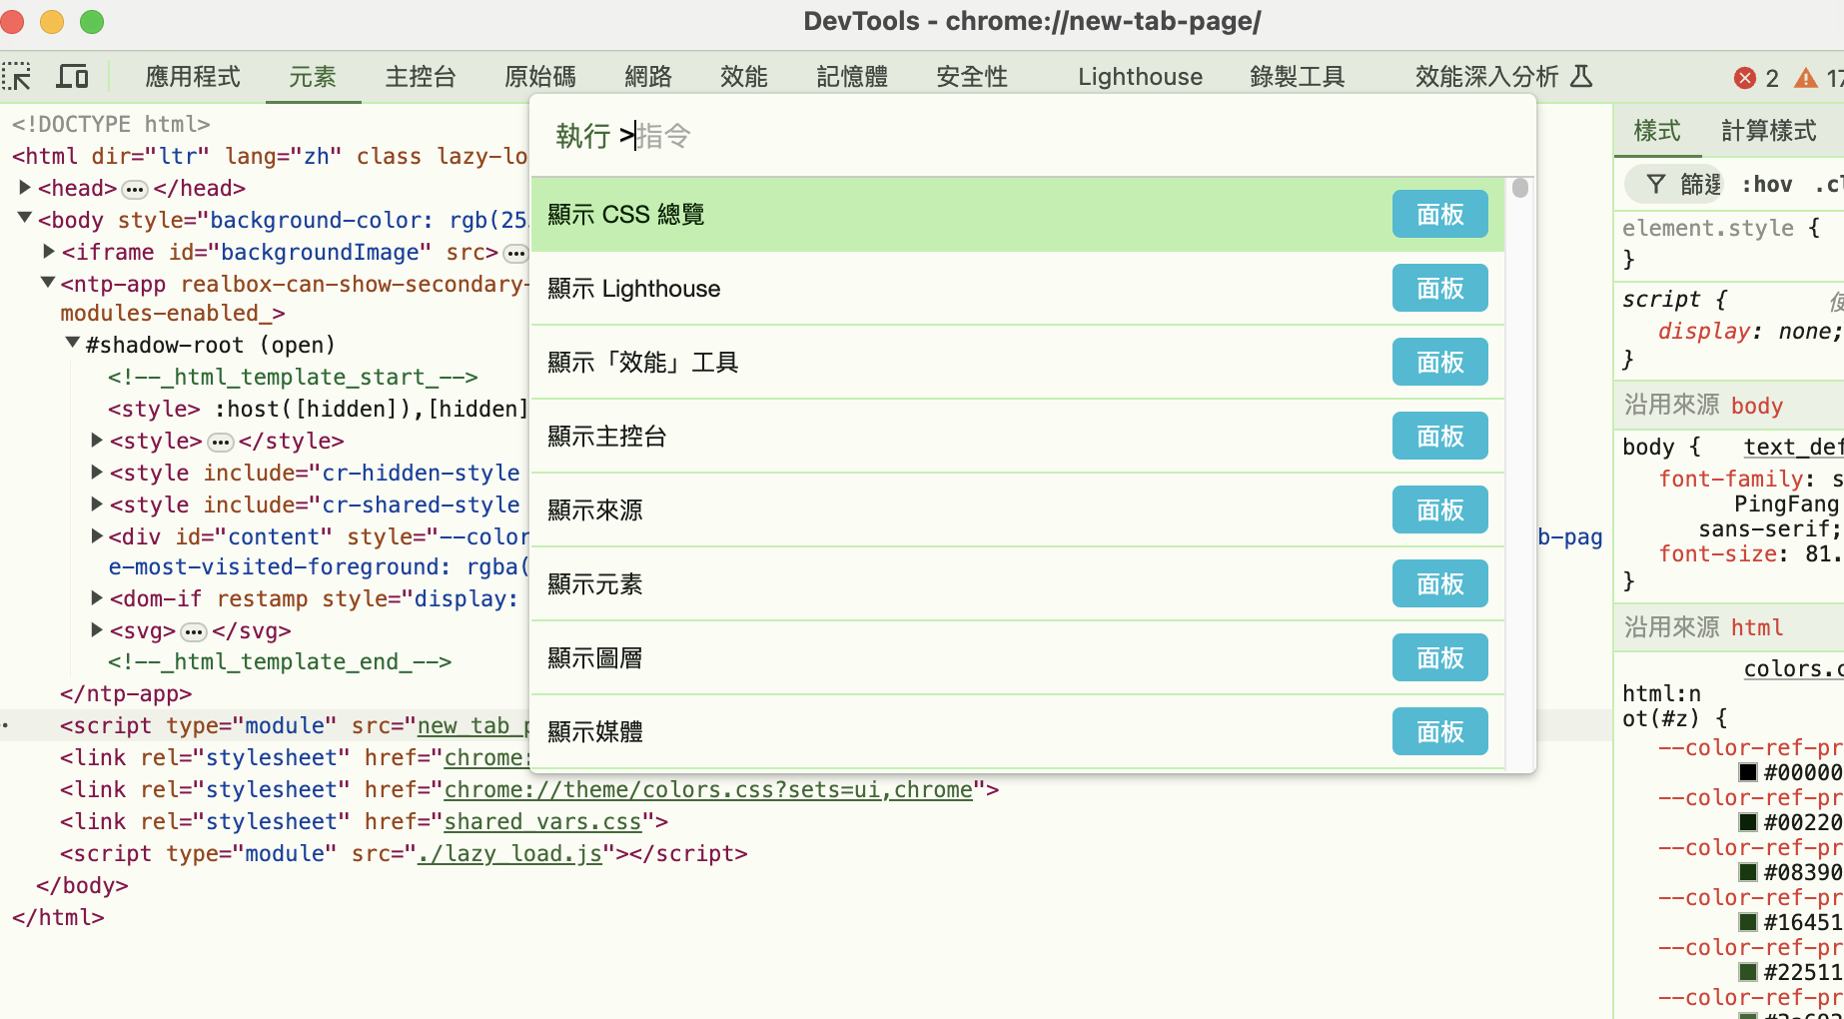
Task: Select 顯示元素 command in the list
Action: [x=1017, y=584]
